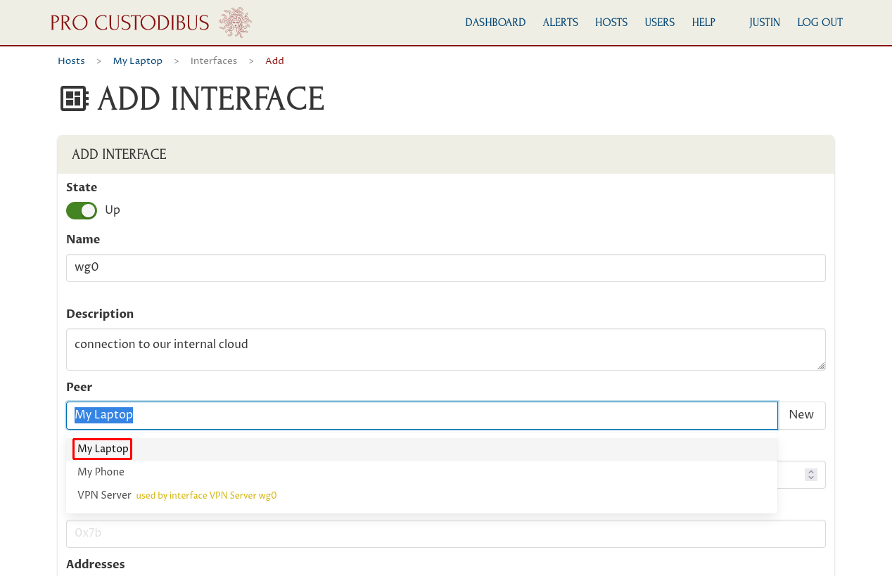Click the Pro Custodibus brand title
This screenshot has height=576, width=892.
130,23
